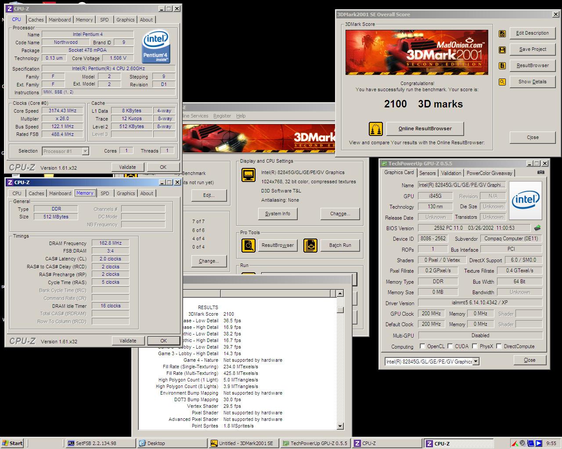The width and height of the screenshot is (562, 449).
Task: Click the Save Project button
Action: tap(532, 50)
